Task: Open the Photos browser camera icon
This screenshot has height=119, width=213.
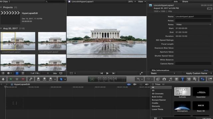Action: tap(164, 79)
